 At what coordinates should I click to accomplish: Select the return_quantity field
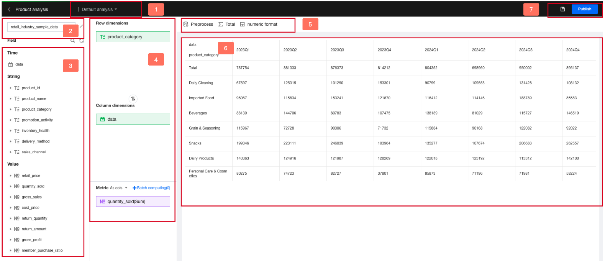[34, 218]
